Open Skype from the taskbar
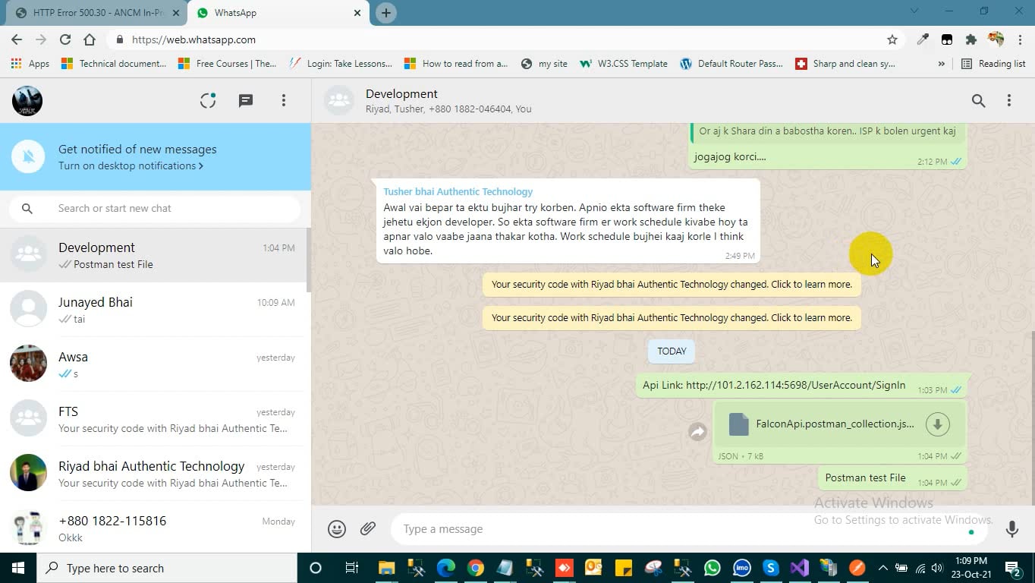1035x583 pixels. pyautogui.click(x=771, y=568)
